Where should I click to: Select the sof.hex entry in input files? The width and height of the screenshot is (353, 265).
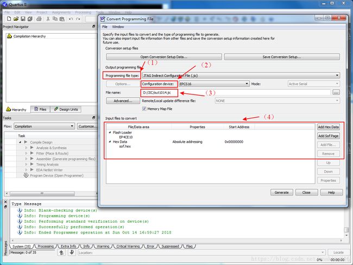(125, 146)
